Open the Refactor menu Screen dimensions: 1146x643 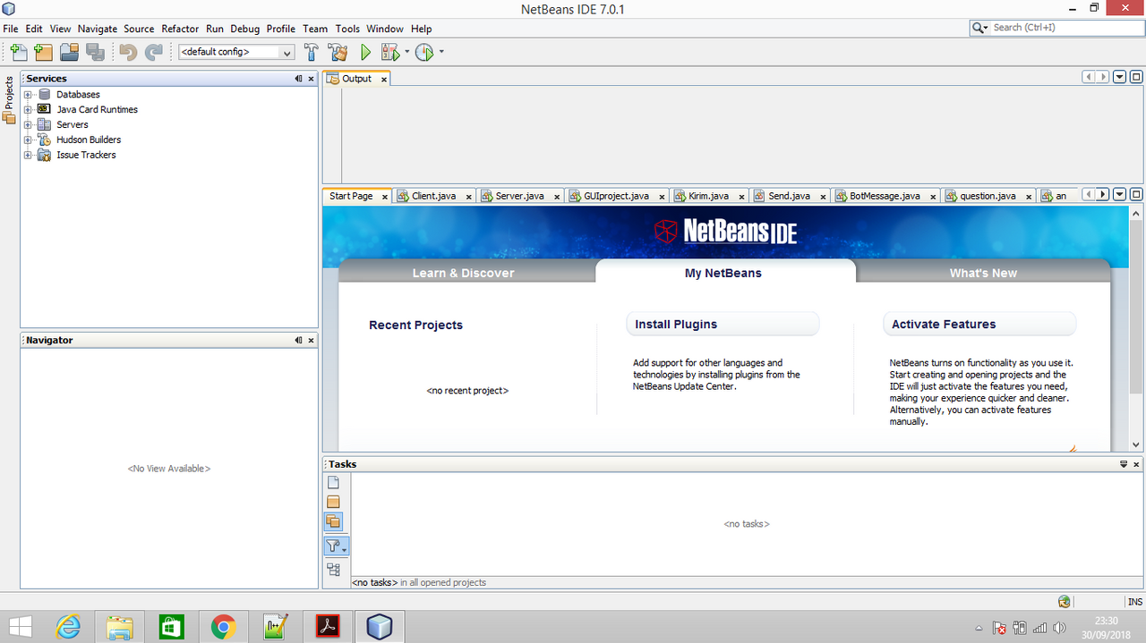[x=179, y=28]
